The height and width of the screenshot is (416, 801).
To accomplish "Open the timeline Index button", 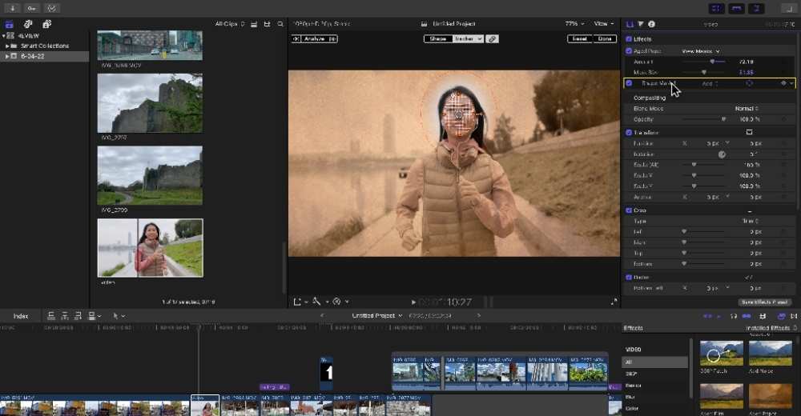I will click(21, 316).
